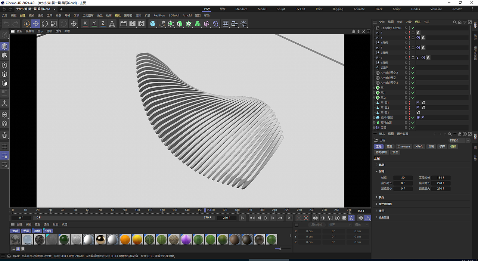Play the animation forward
This screenshot has height=261, width=478.
[x=266, y=218]
